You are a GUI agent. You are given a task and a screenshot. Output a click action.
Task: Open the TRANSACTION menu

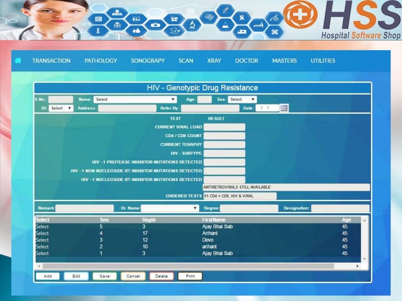click(x=51, y=61)
